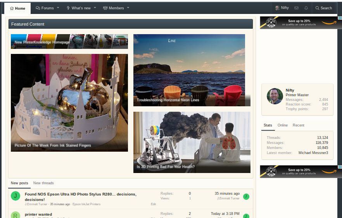Viewport: 342px width, 218px height.
Task: Switch to the New threads tab
Action: point(43,183)
